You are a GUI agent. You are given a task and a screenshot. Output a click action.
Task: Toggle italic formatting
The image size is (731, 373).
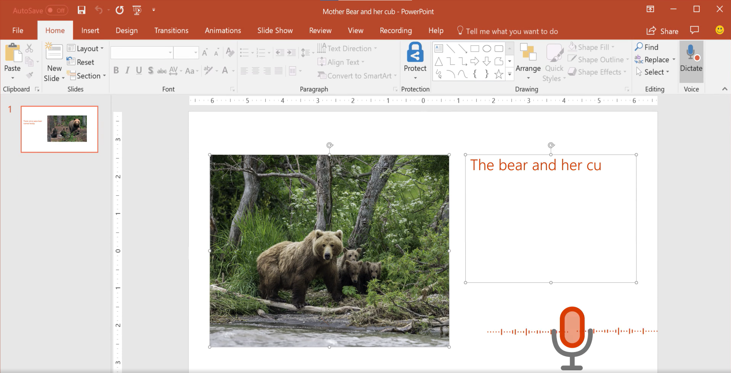127,70
